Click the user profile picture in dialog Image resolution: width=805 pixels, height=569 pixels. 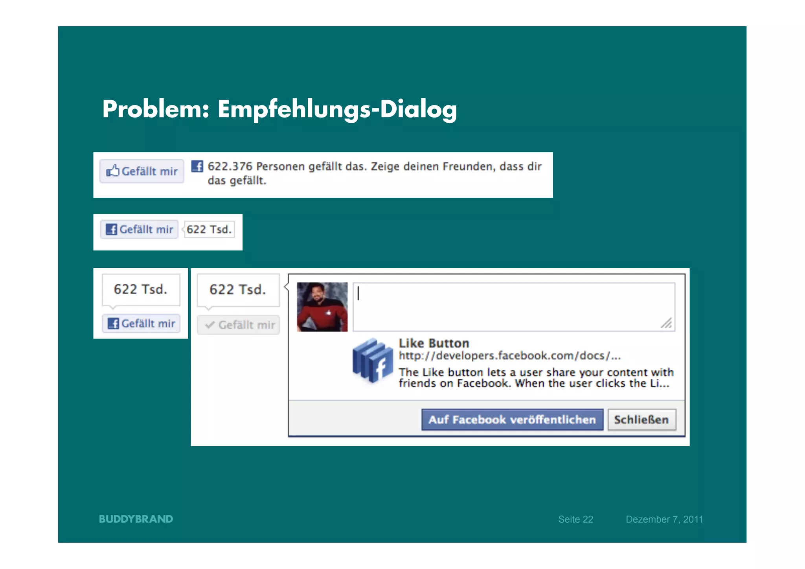[x=322, y=307]
